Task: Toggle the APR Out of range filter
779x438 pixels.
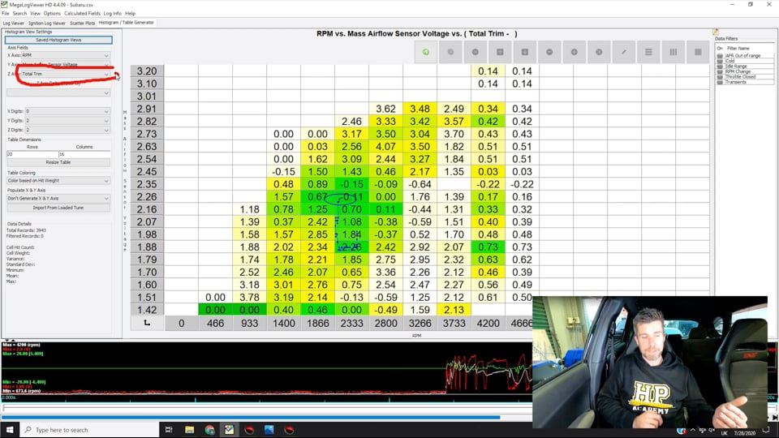Action: coord(720,56)
